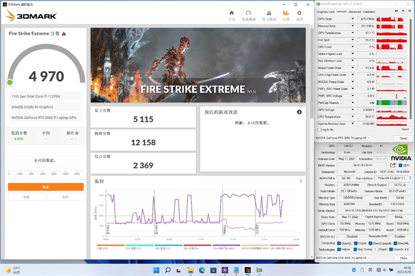This screenshot has width=415, height=276.
Task: Open the 3DMark options gear (选项)
Action: tap(299, 16)
